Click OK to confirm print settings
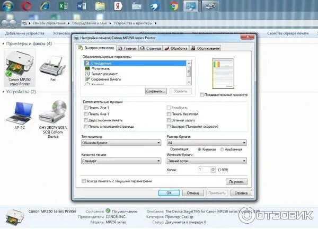 click(169, 193)
